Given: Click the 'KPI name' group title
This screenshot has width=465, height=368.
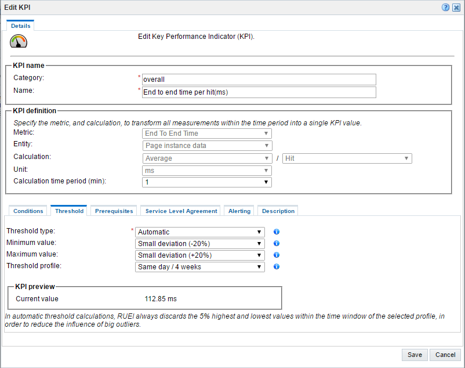Looking at the screenshot, I should click(x=28, y=65).
